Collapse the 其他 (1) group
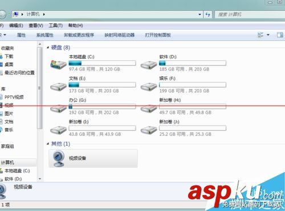Screen dimensions: 285x211 48,144
